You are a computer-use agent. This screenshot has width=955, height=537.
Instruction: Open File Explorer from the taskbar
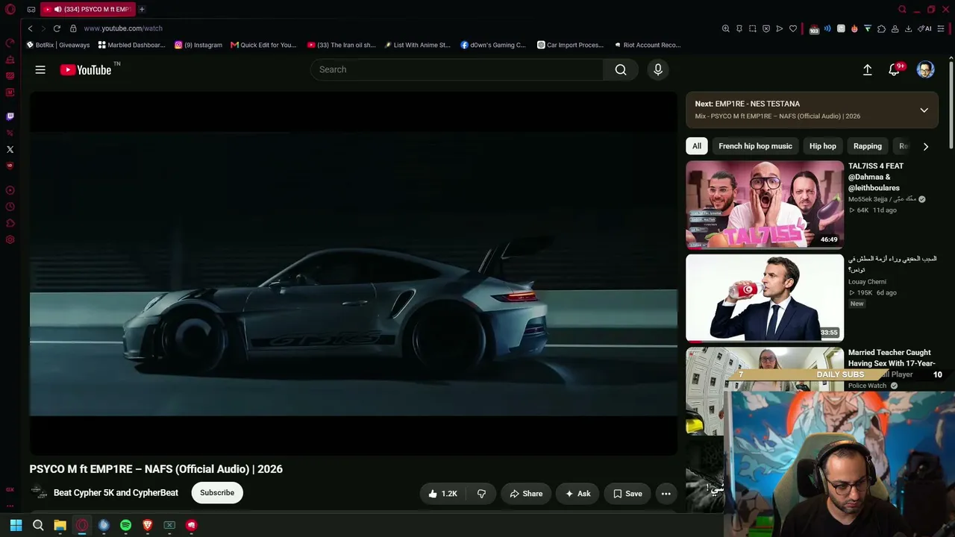(x=60, y=525)
